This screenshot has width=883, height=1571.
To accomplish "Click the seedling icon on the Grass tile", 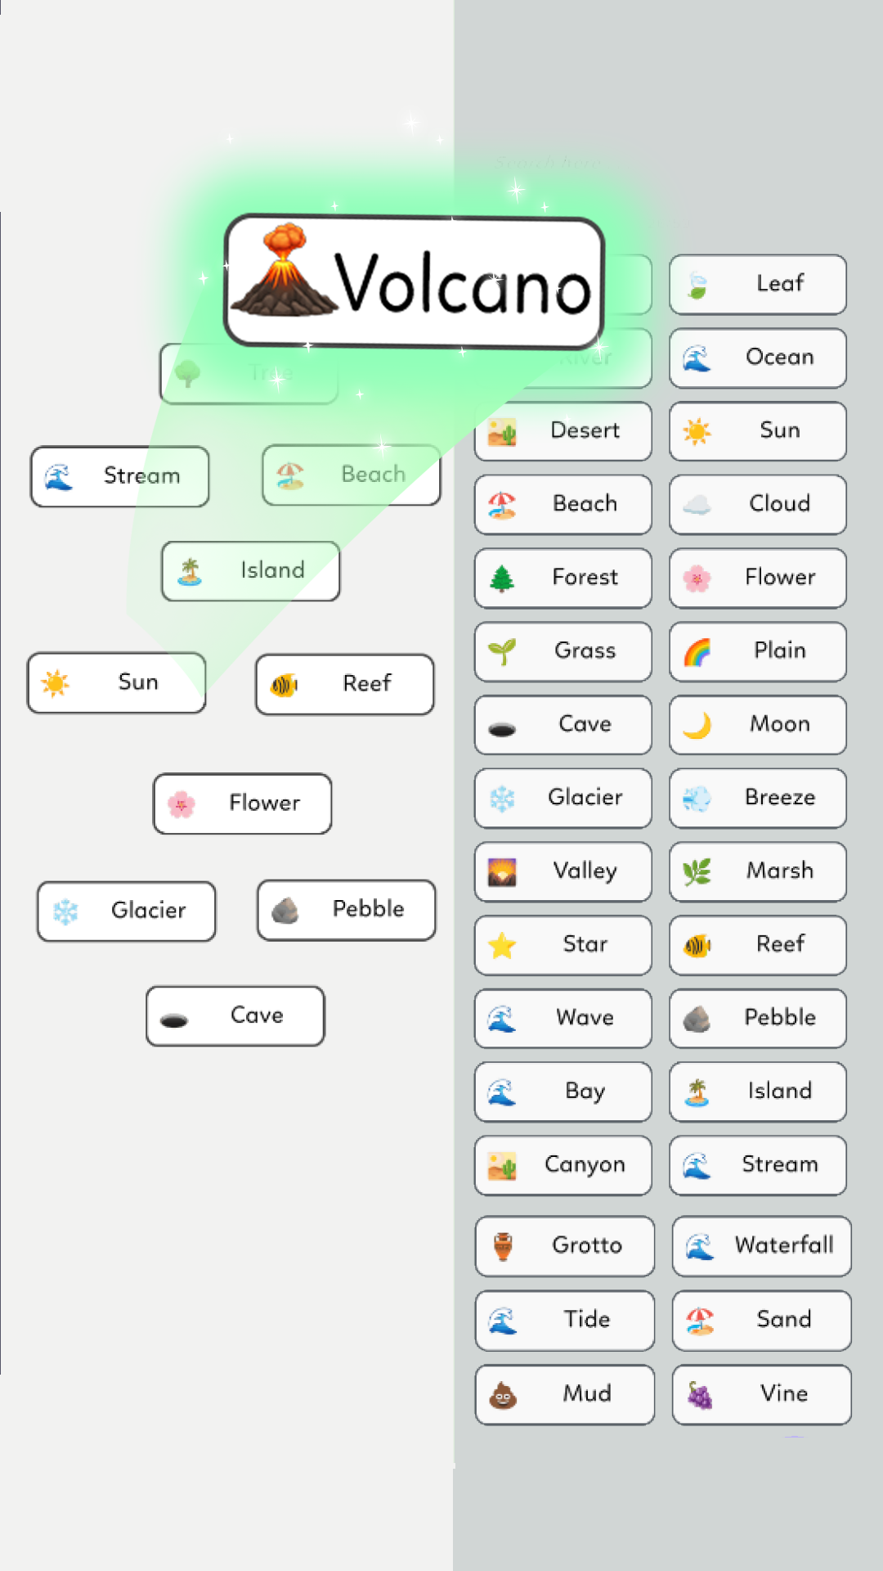I will [x=502, y=652].
